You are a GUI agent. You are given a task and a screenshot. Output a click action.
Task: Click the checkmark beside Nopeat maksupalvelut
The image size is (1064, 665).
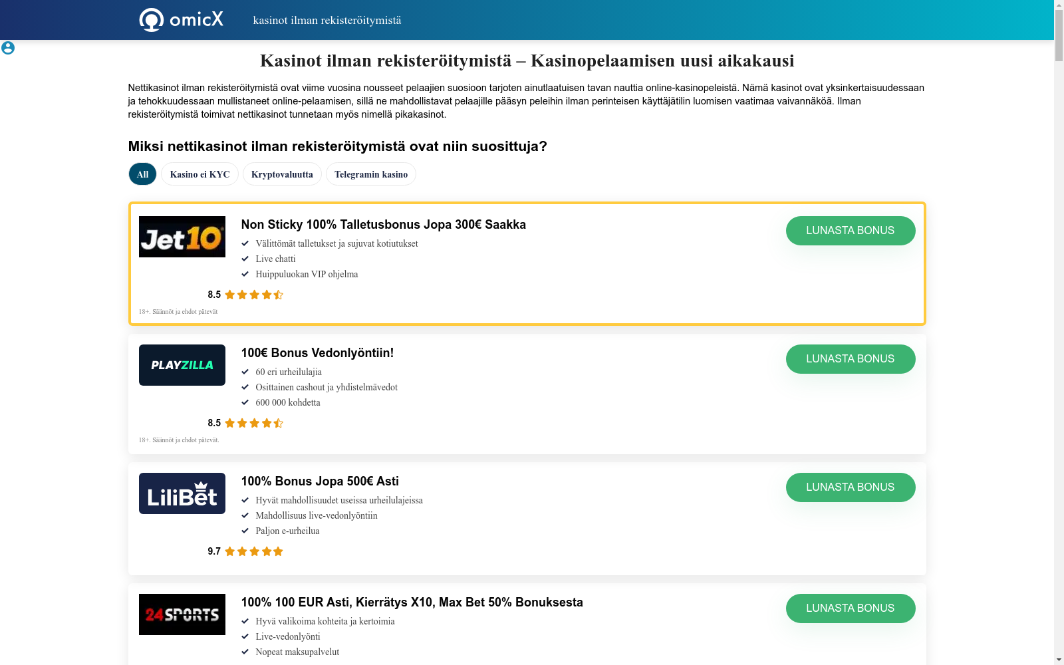tap(245, 652)
